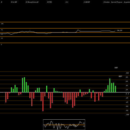Click the MR axis label 60
130x130 pixels.
click(127, 81)
